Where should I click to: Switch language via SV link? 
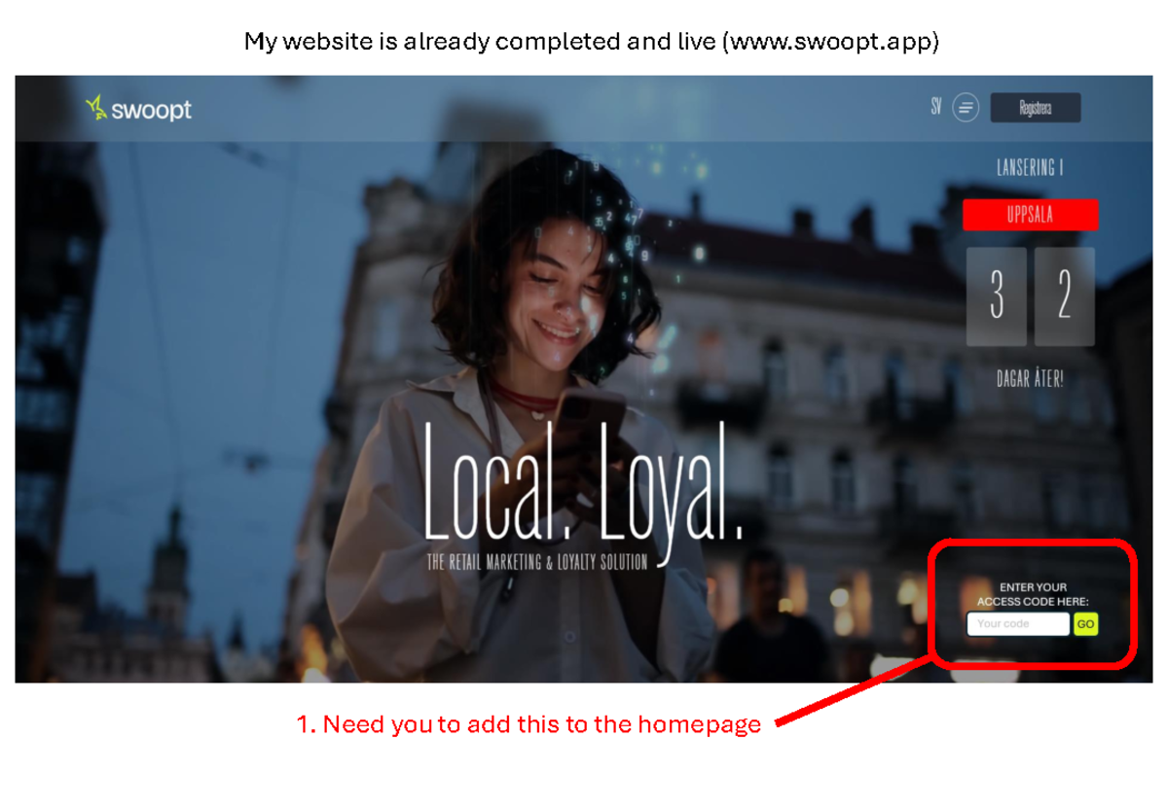(936, 108)
